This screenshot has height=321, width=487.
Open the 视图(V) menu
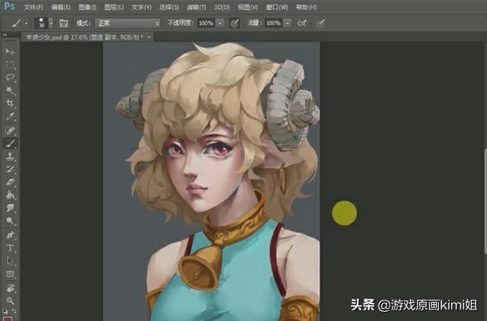pyautogui.click(x=248, y=7)
